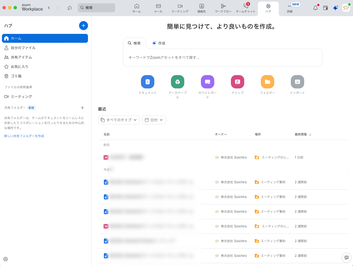The height and width of the screenshot is (266, 353).
Task: Open ワークフロー from the navigation bar
Action: point(223,8)
